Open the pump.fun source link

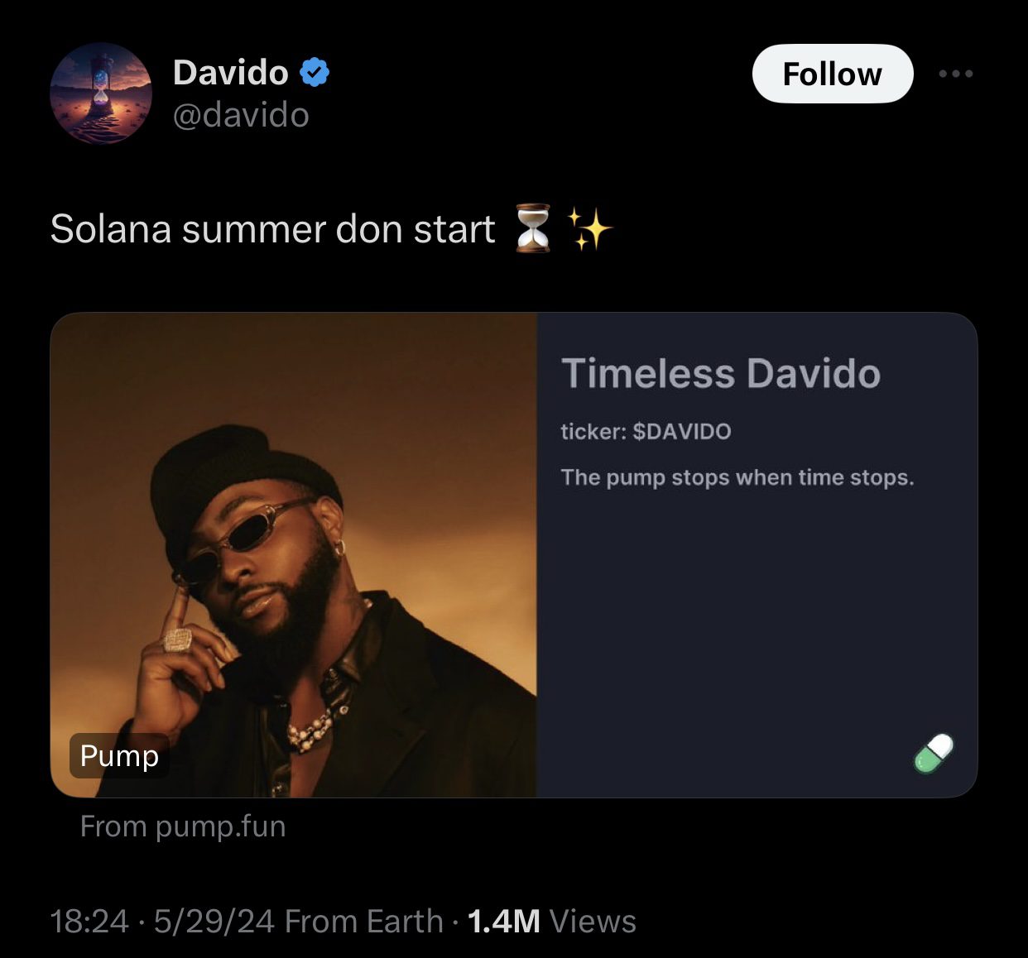pyautogui.click(x=181, y=826)
